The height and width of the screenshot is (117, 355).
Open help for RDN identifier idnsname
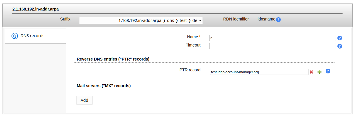(278, 20)
